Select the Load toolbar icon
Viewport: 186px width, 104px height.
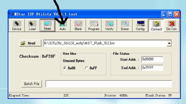[32, 25]
